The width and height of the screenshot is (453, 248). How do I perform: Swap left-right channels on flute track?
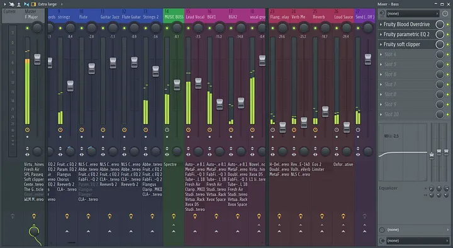coord(81,154)
